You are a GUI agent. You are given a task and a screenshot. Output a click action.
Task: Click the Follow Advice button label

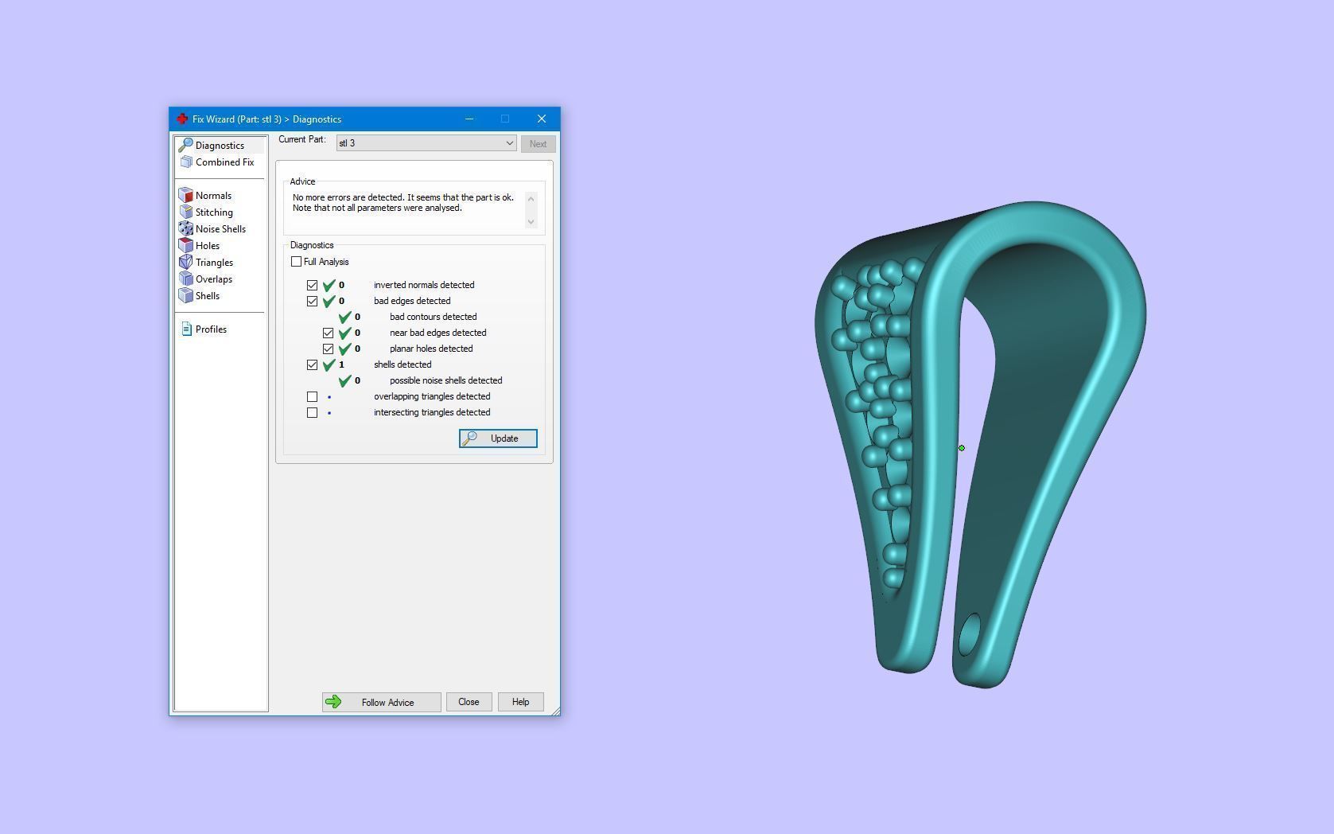[x=387, y=703]
